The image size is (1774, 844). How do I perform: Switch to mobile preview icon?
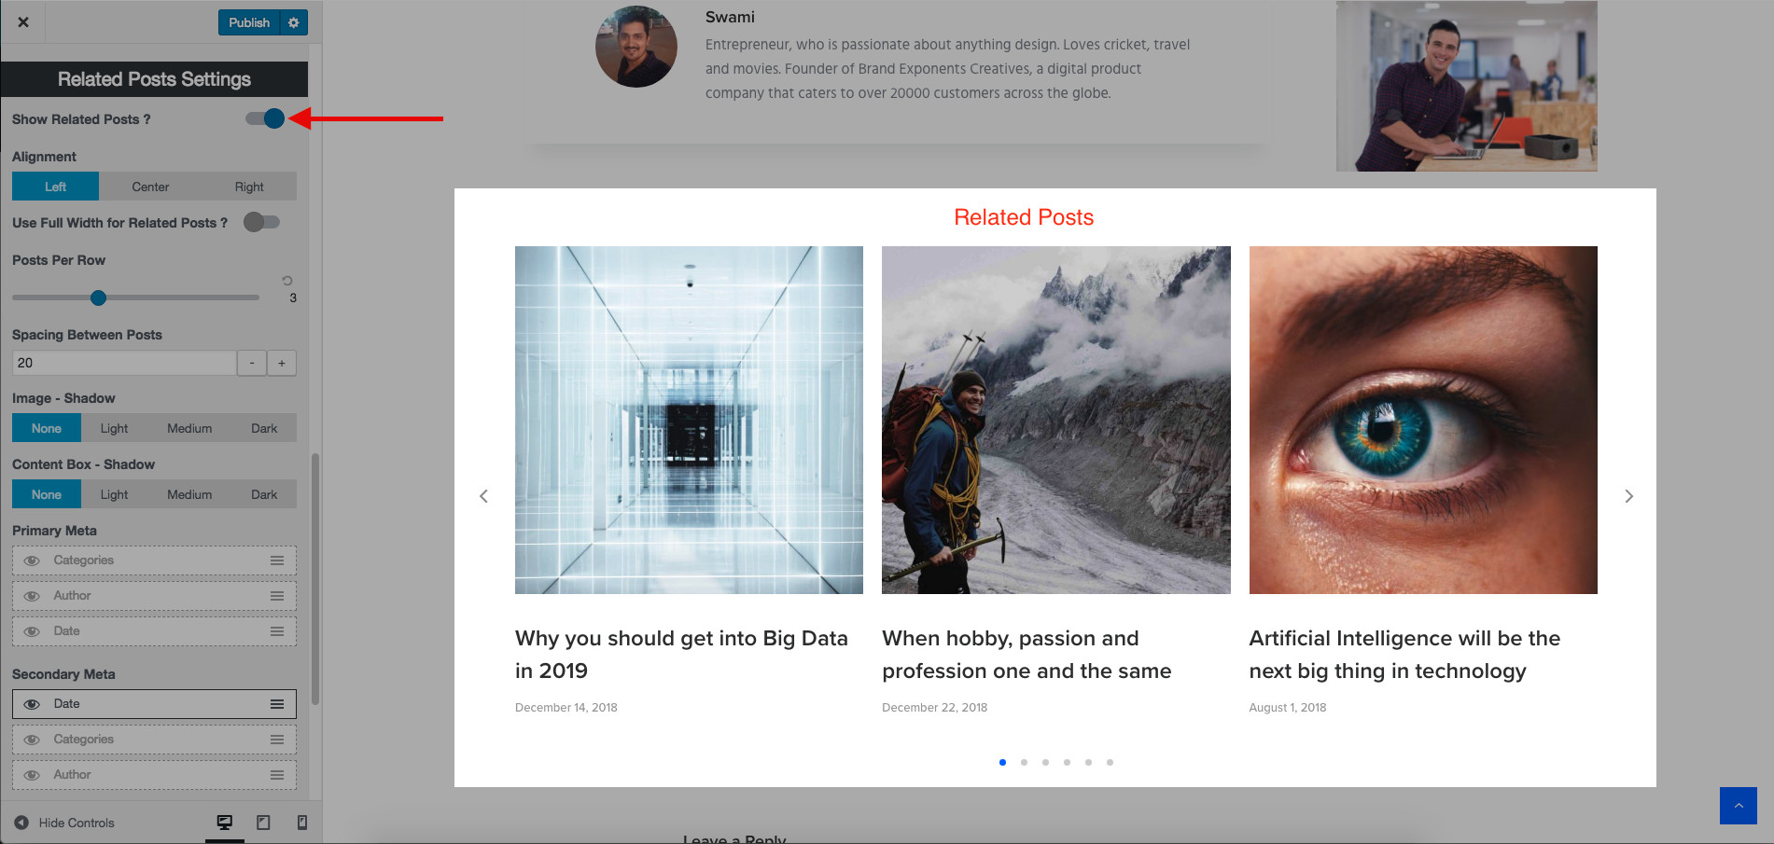tap(301, 823)
